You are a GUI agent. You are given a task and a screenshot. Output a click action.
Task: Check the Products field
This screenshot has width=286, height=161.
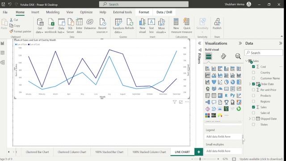(x=253, y=95)
